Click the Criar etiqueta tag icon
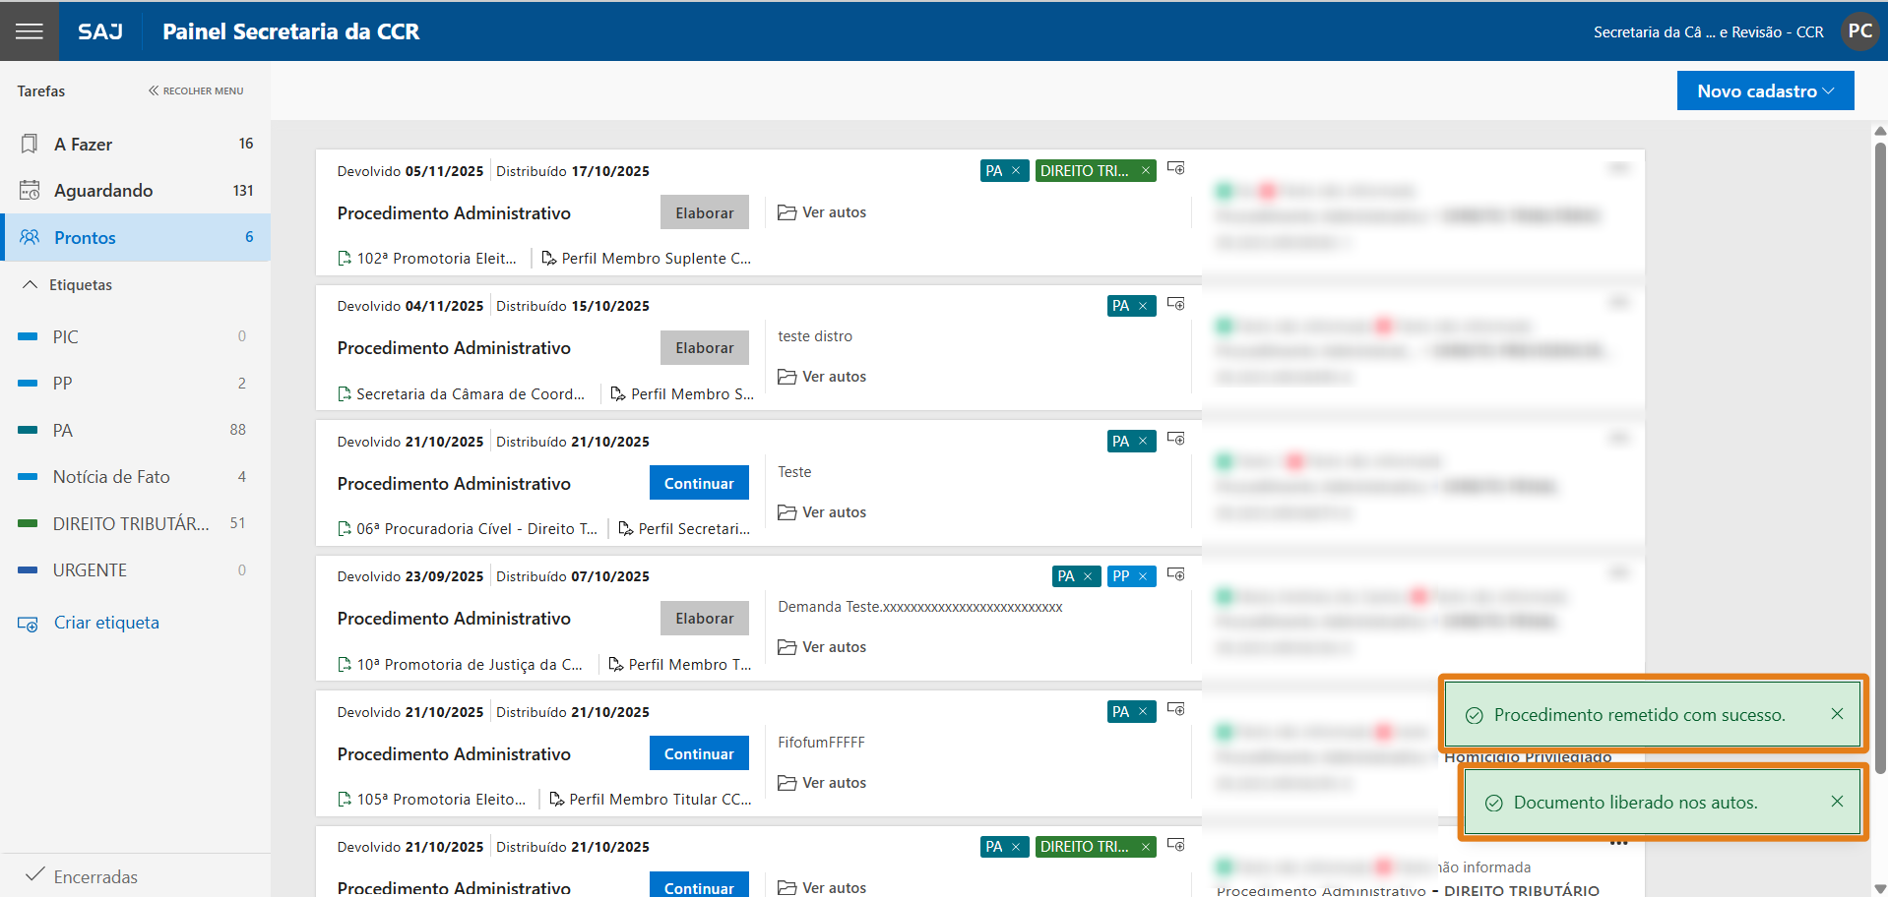Viewport: 1888px width, 897px height. coord(28,624)
